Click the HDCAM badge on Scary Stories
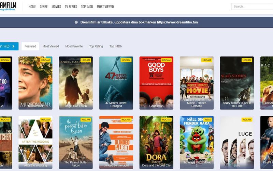 coord(247,60)
